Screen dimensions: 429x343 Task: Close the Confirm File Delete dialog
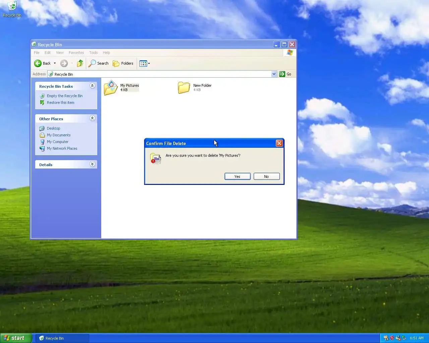pos(279,143)
